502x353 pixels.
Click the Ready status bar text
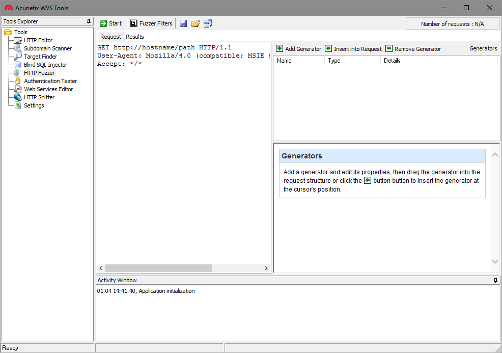(10, 348)
